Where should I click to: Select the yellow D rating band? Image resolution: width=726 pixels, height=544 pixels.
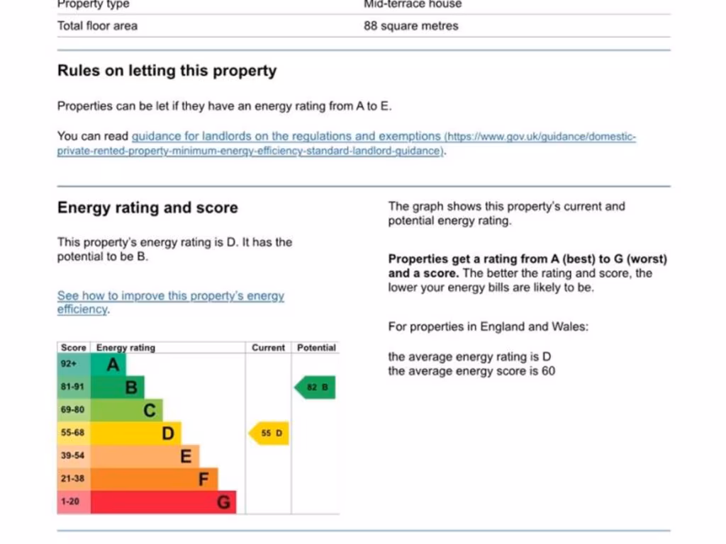137,433
